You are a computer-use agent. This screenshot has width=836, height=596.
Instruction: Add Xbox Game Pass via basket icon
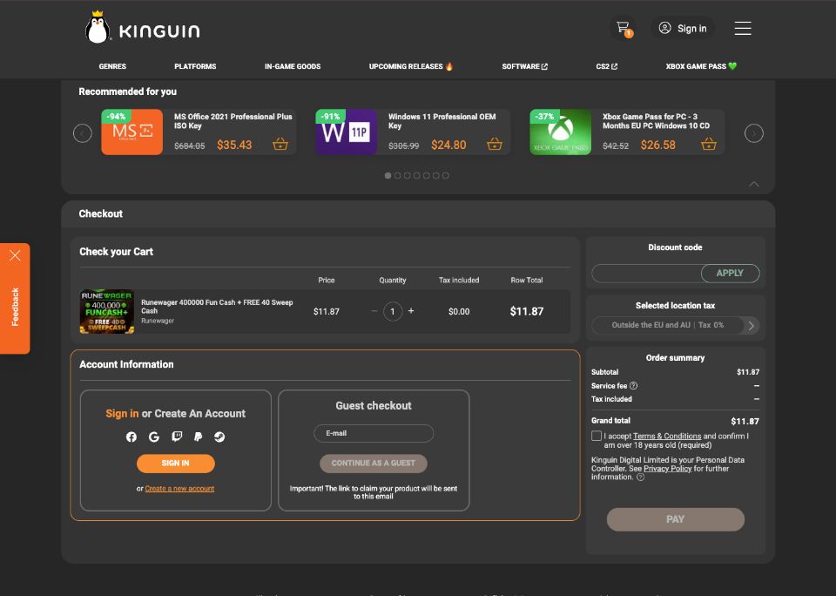click(709, 146)
